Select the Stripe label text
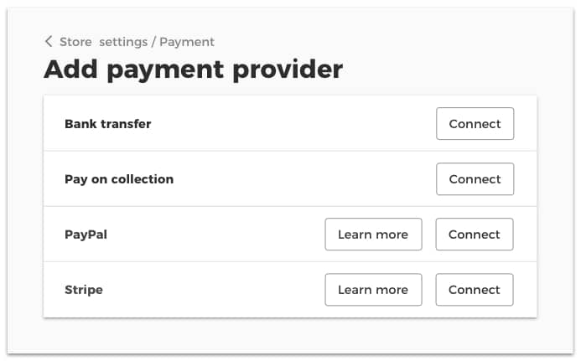 [x=84, y=290]
